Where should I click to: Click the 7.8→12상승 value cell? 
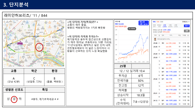click(x=141, y=102)
